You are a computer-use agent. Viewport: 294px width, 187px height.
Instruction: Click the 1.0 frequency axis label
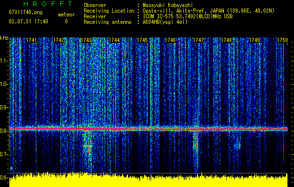point(4,84)
